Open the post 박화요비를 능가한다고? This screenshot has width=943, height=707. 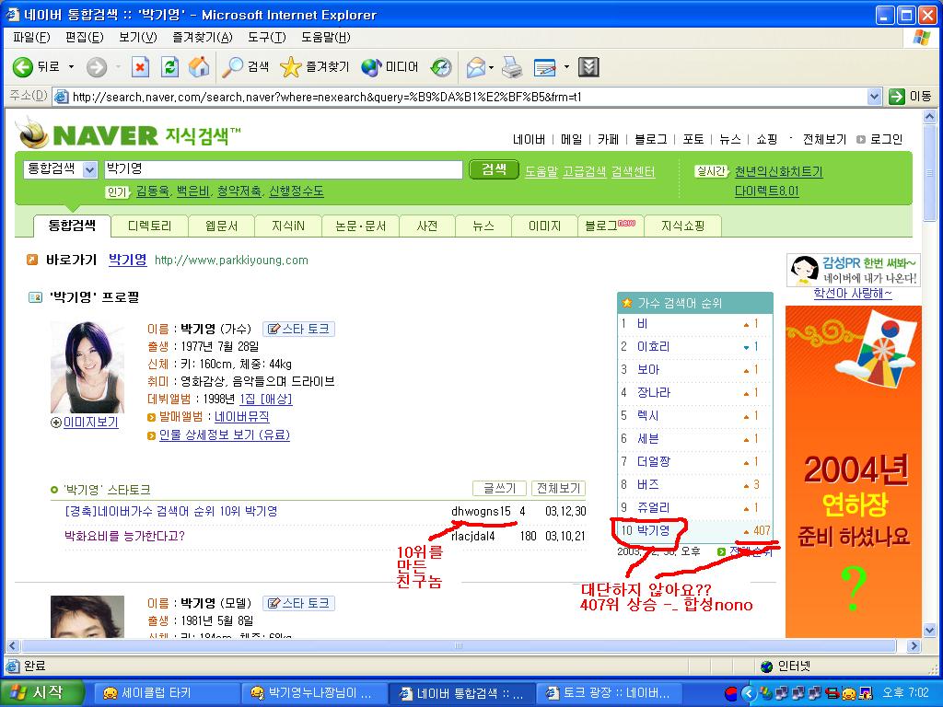(124, 536)
